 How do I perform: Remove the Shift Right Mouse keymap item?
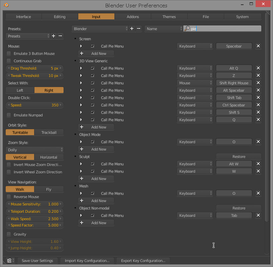(x=258, y=83)
